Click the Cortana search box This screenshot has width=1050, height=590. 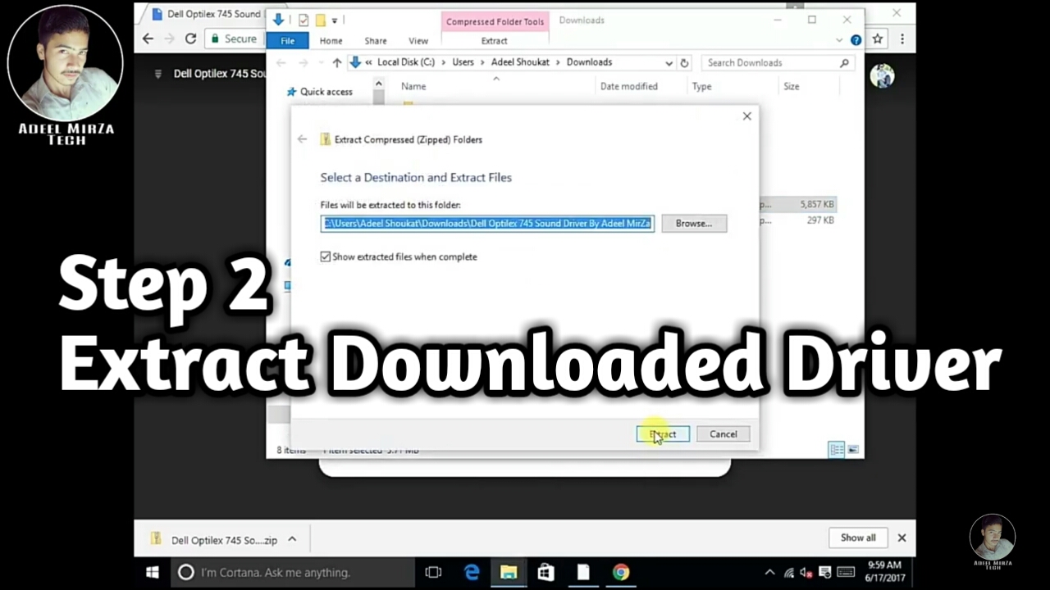click(294, 572)
